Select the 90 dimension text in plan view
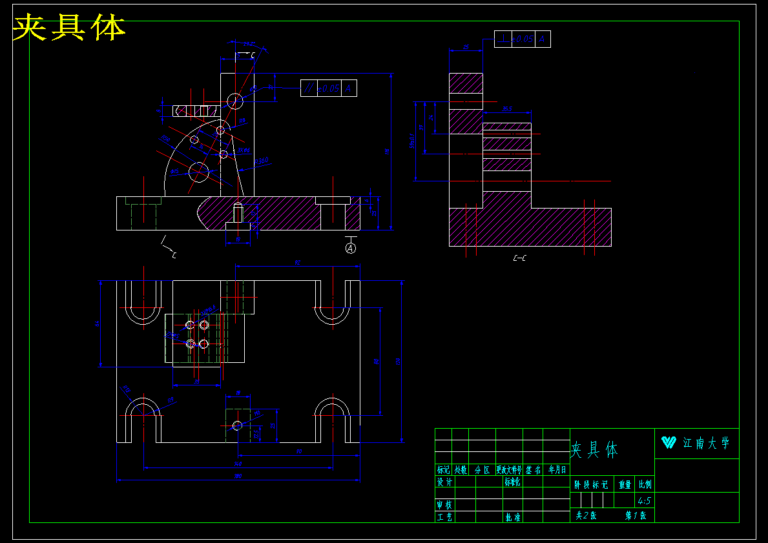The width and height of the screenshot is (768, 543). (x=299, y=451)
